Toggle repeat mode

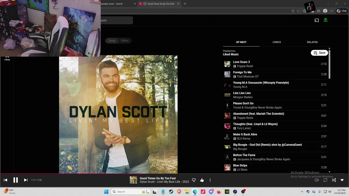click(325, 180)
